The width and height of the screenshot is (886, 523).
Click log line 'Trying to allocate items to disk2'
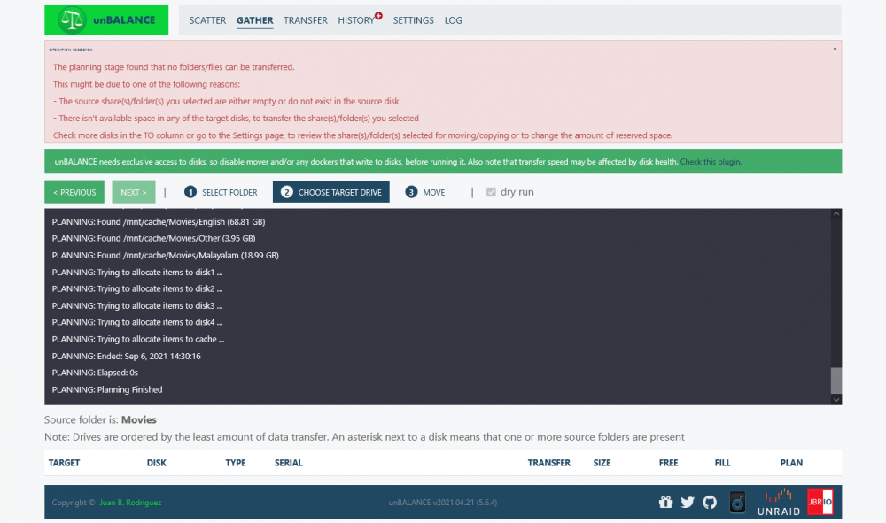pyautogui.click(x=137, y=288)
